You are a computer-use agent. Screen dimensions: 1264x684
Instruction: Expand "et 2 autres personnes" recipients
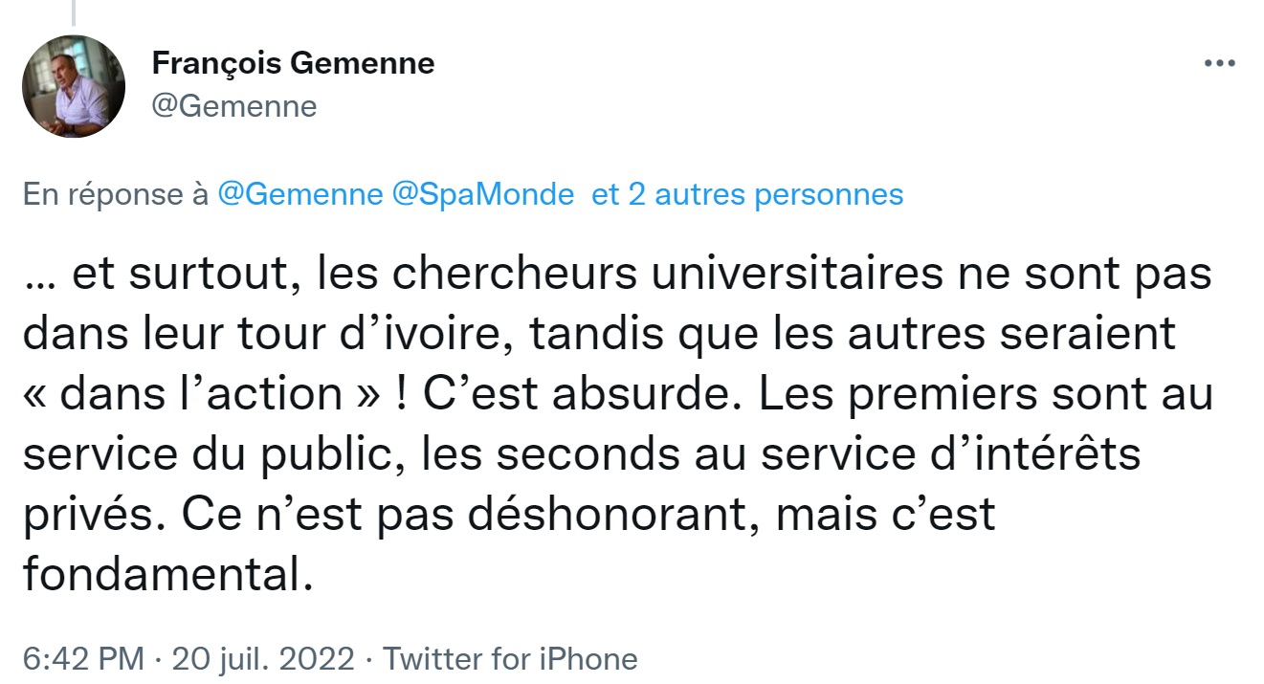click(747, 194)
